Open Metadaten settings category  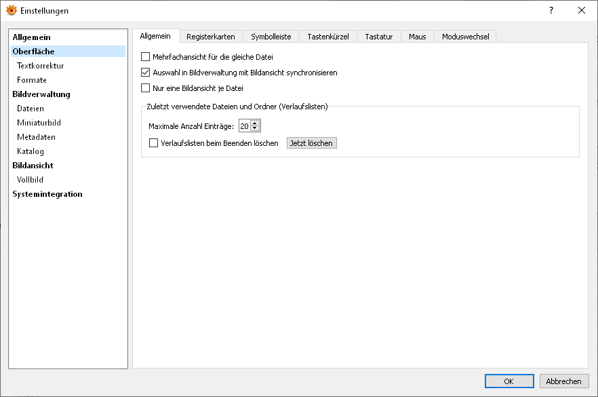(68, 136)
